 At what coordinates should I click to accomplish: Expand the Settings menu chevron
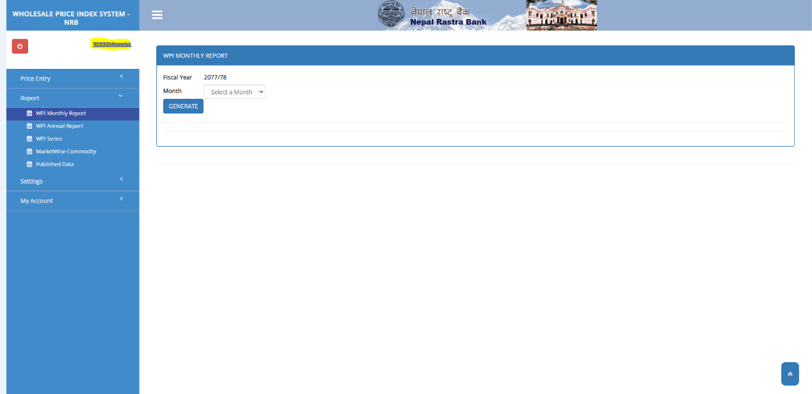121,180
